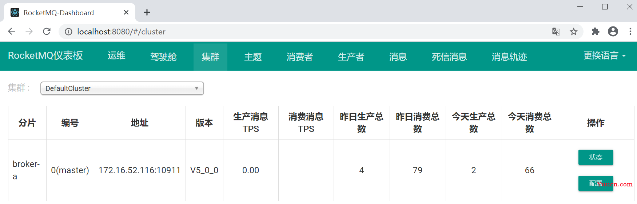Click the address bar URL localhost:8080
This screenshot has height=204, width=637.
(121, 32)
